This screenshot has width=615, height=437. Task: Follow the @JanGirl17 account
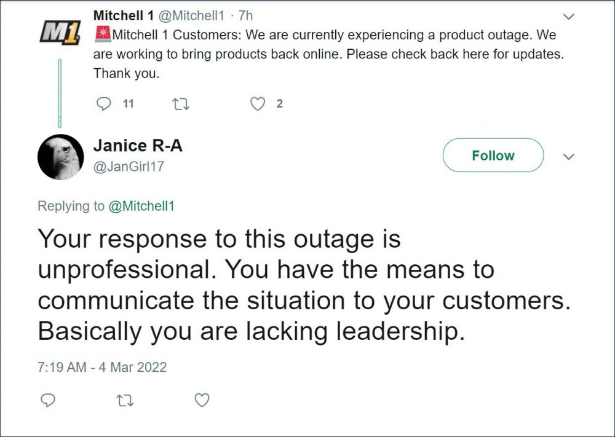pos(493,156)
